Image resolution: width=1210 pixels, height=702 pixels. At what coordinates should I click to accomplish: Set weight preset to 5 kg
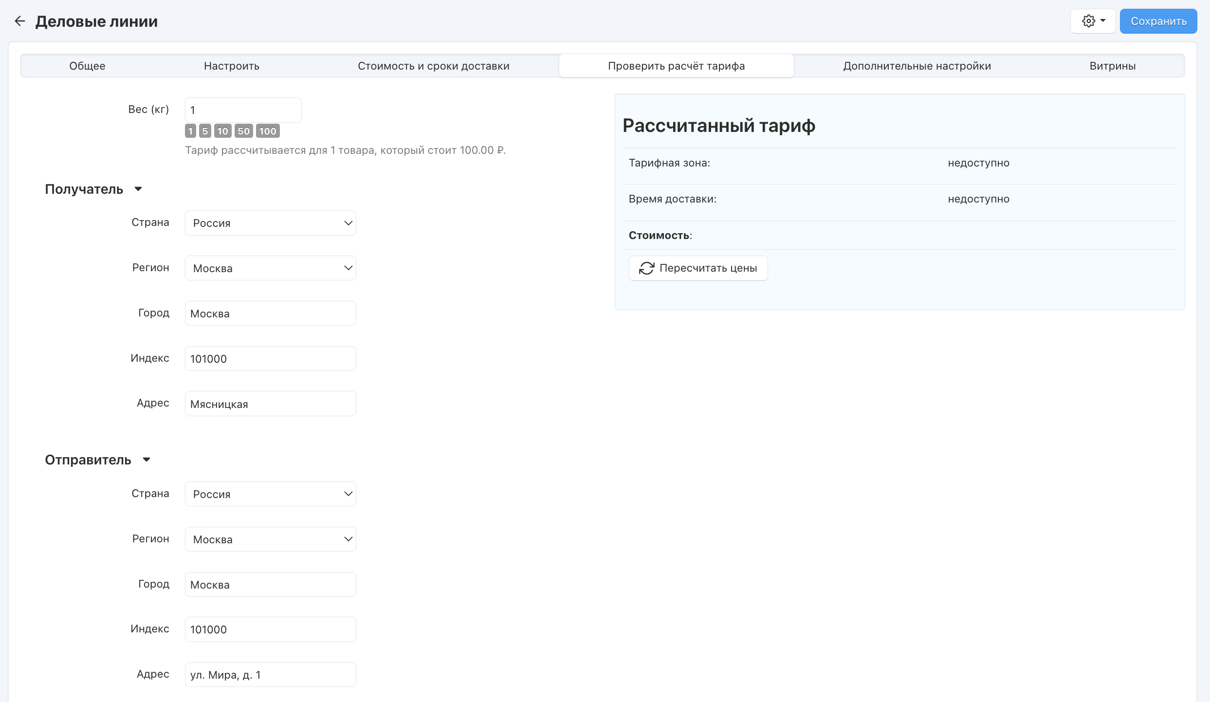coord(205,131)
